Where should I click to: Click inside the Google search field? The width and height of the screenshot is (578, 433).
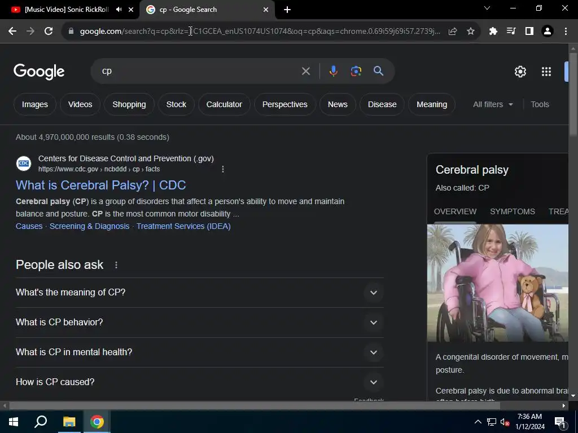199,71
